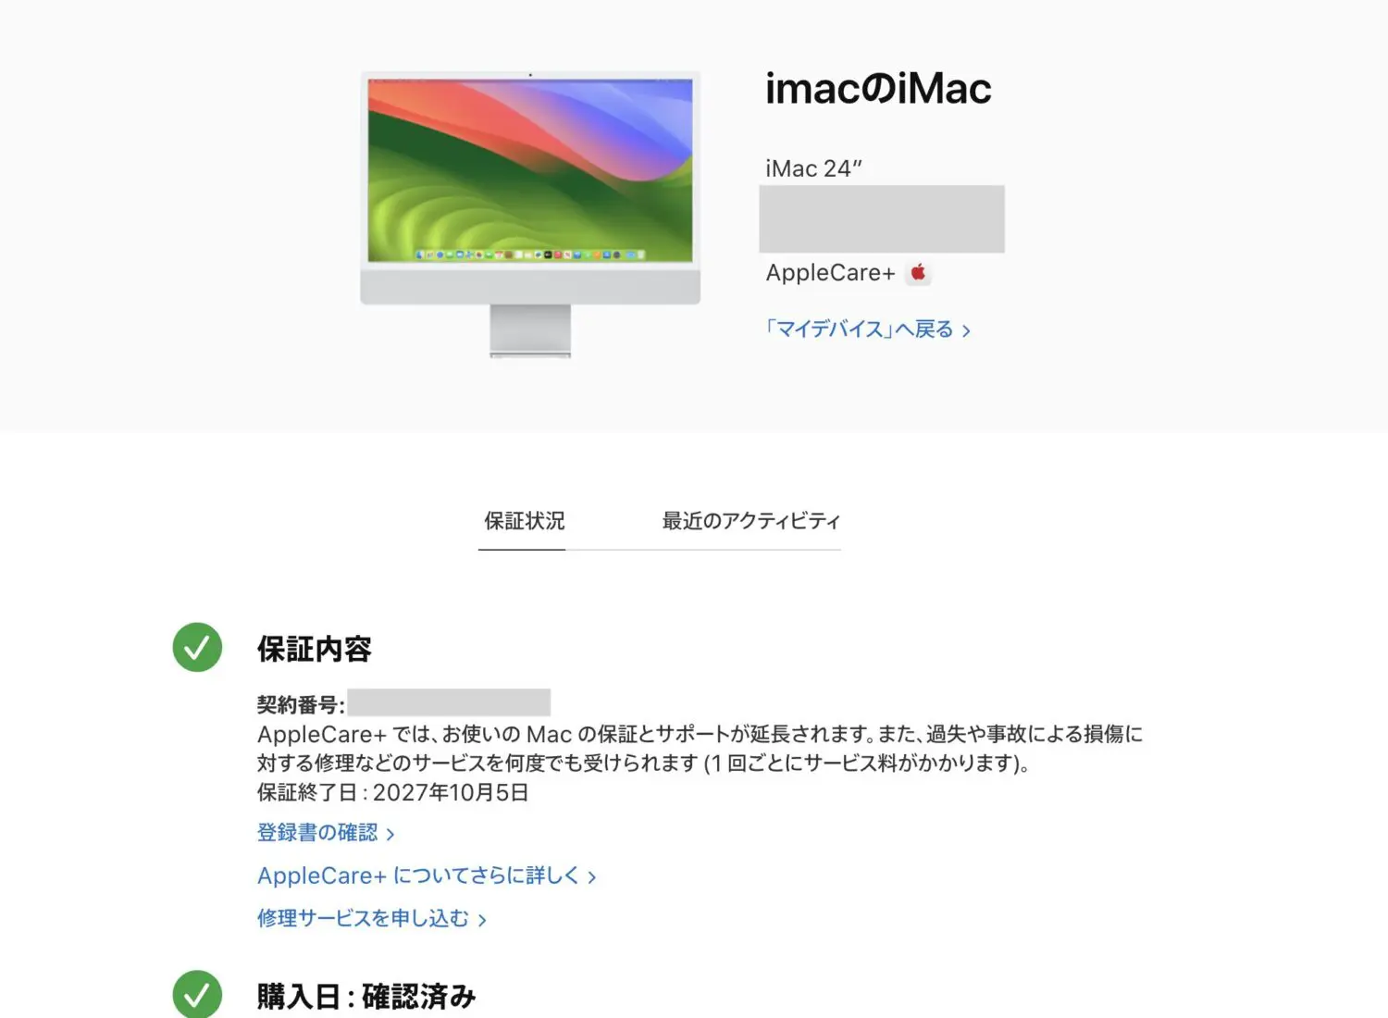Click the 購入日 : 確認済み heading
The width and height of the screenshot is (1388, 1018).
point(366,997)
